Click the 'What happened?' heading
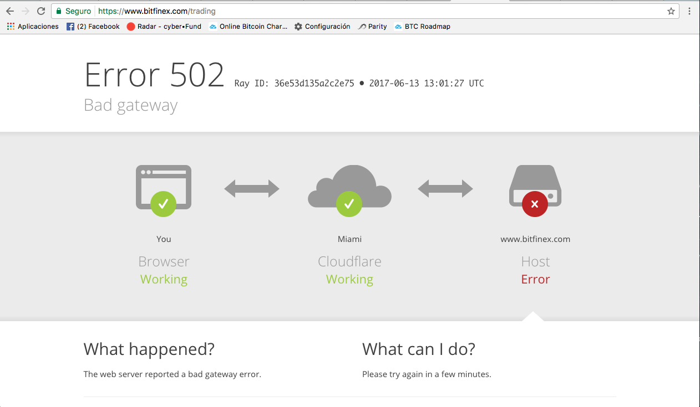The image size is (700, 407). (x=149, y=349)
